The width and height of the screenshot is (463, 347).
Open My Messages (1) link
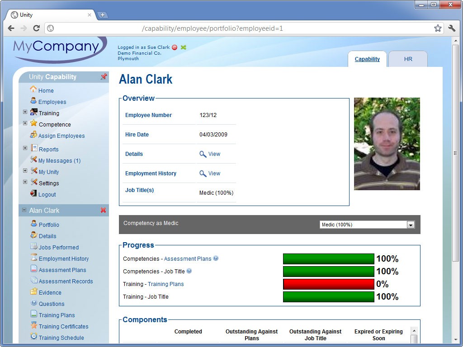click(x=59, y=160)
